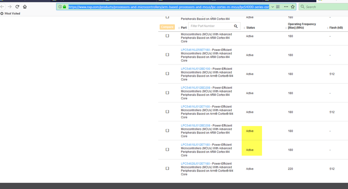
Task: Click the 180 frequency for LPC54616J512BD208
Action: click(x=290, y=93)
